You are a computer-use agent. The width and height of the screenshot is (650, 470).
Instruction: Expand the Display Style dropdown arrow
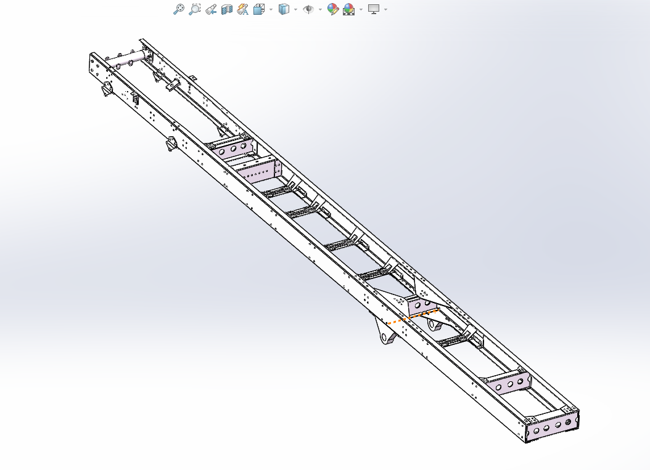click(x=295, y=9)
